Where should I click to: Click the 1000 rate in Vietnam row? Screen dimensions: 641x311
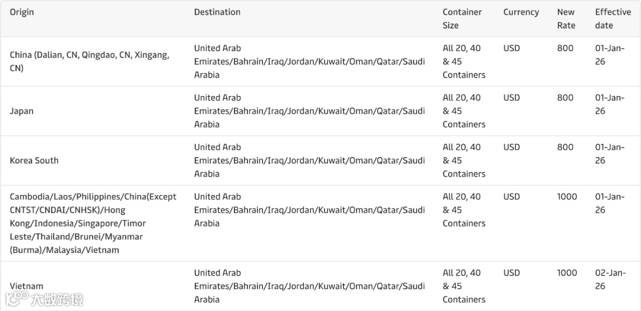pyautogui.click(x=567, y=273)
